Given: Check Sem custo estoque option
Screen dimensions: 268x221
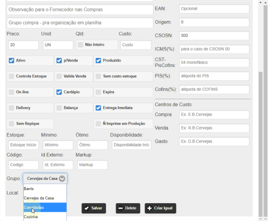Looking at the screenshot, I should (98, 76).
